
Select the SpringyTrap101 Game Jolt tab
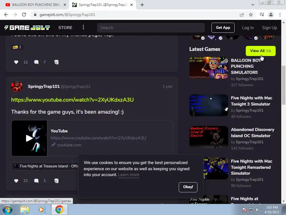[x=102, y=5]
